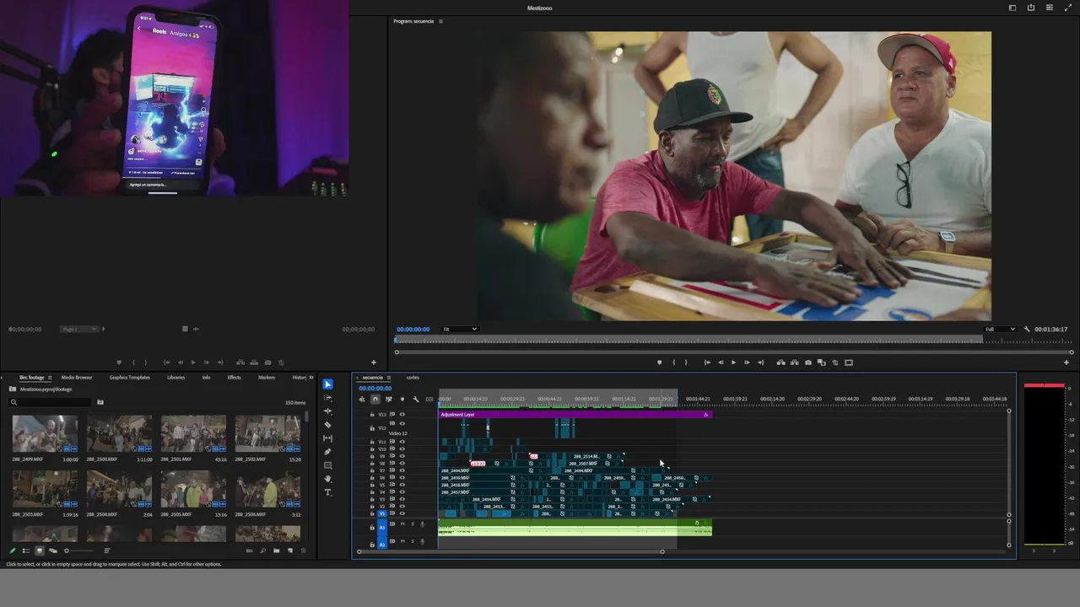Viewport: 1080px width, 607px height.
Task: Switch to Markers tab
Action: coord(267,377)
